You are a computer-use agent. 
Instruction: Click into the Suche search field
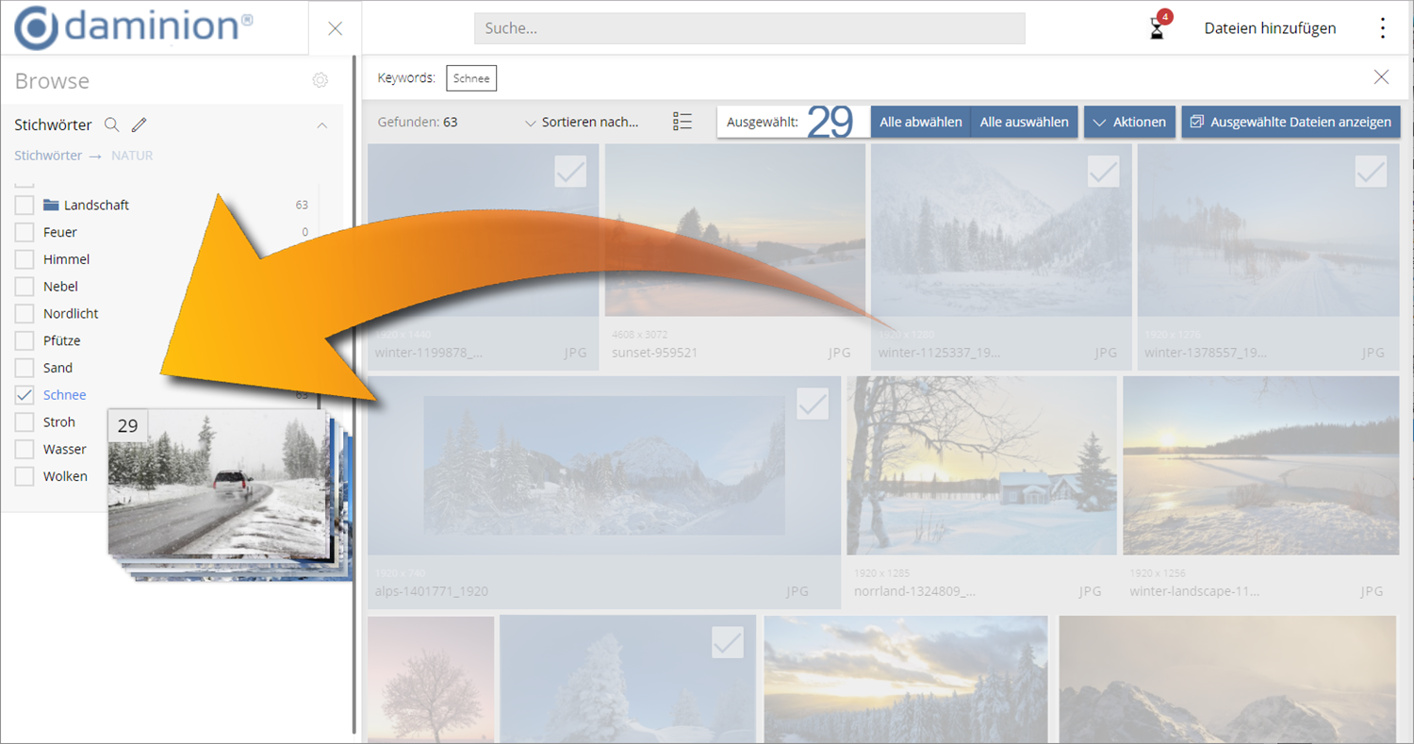point(748,28)
